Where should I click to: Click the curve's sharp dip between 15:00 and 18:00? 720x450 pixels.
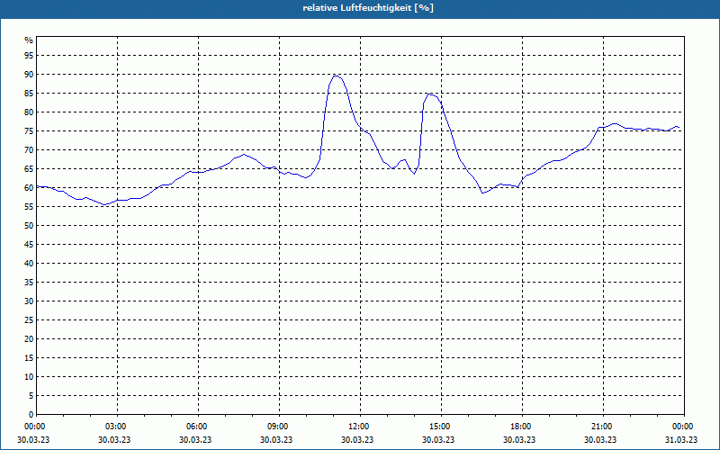tap(482, 193)
